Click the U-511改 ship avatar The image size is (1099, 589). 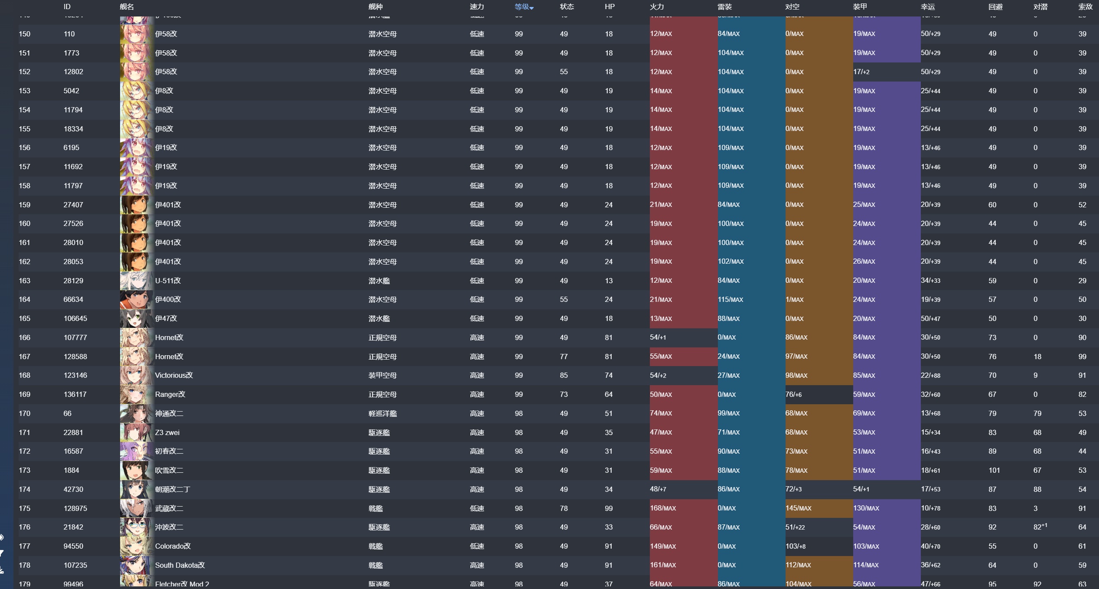(136, 281)
